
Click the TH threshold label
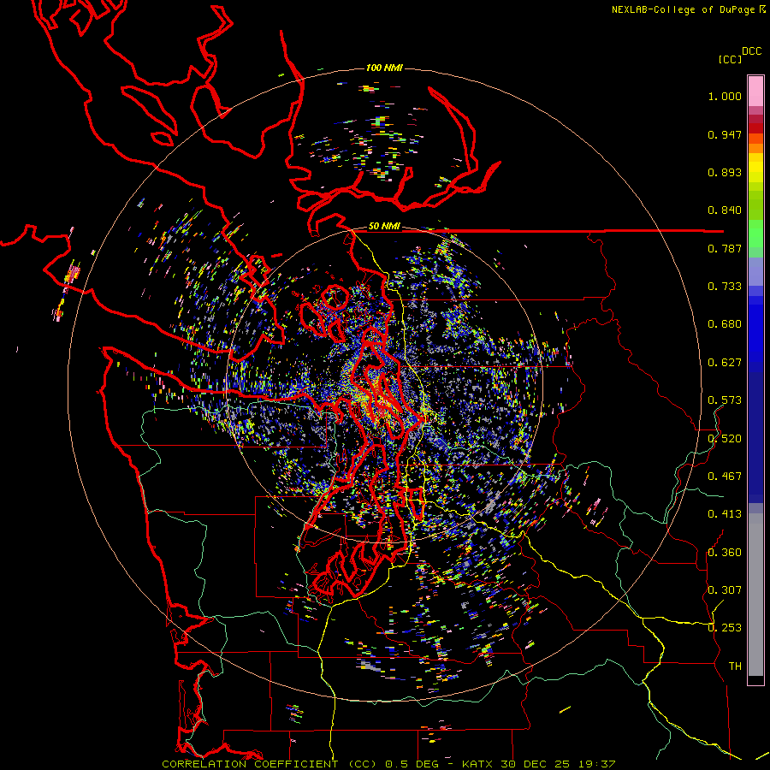[x=735, y=666]
